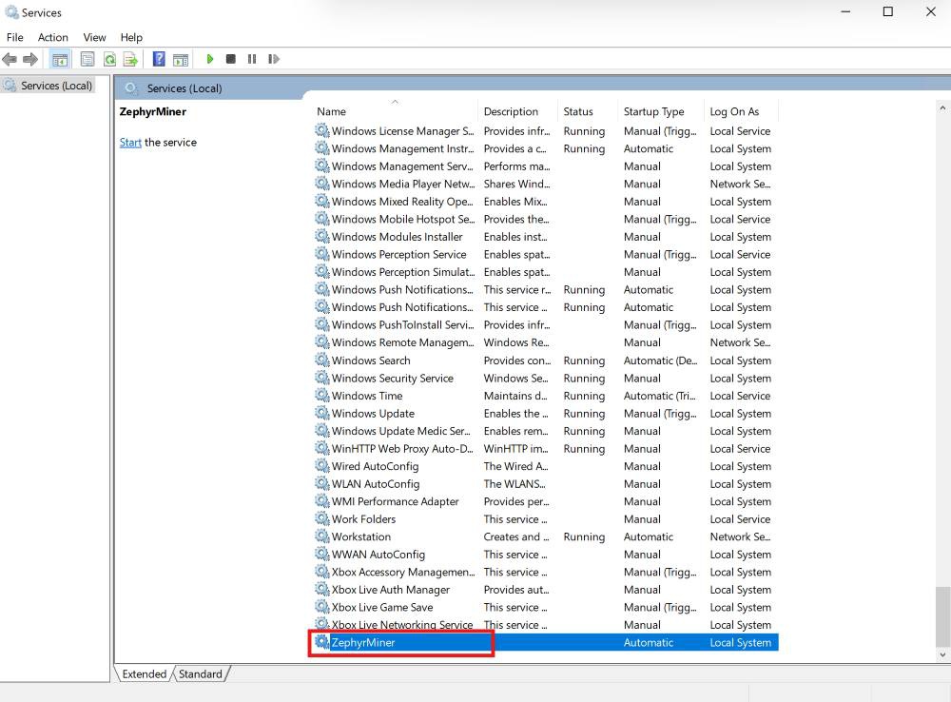This screenshot has width=951, height=702.
Task: Sort by the Name column header
Action: (395, 111)
